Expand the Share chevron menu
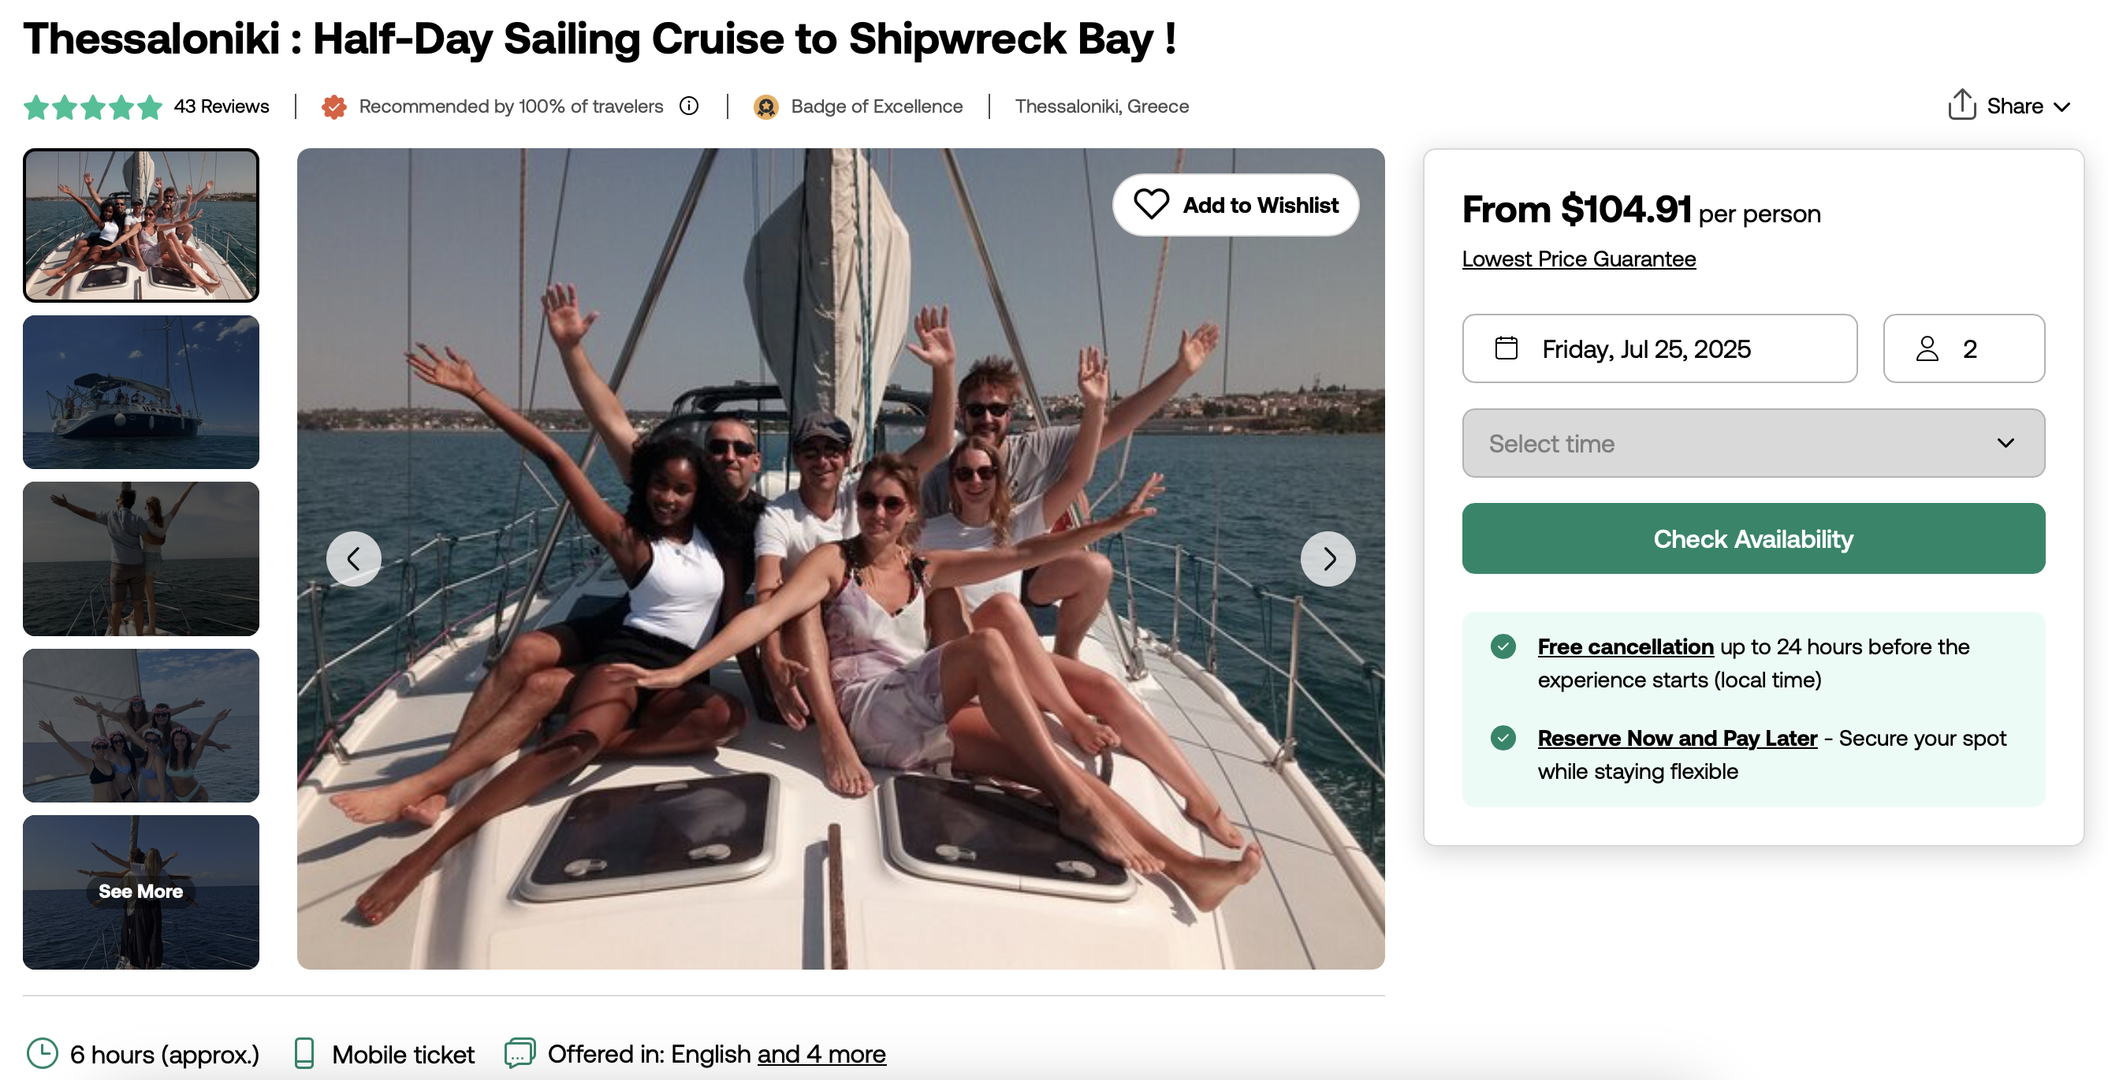2108x1080 pixels. tap(2062, 106)
